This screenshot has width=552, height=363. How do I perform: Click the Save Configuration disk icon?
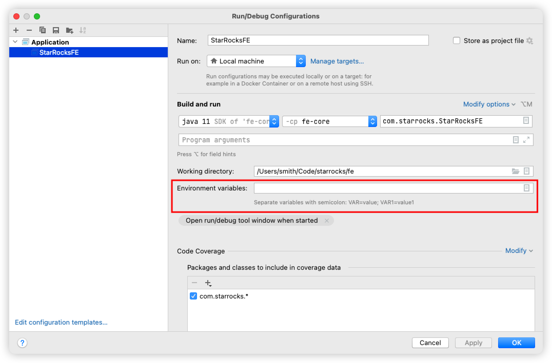coord(56,30)
